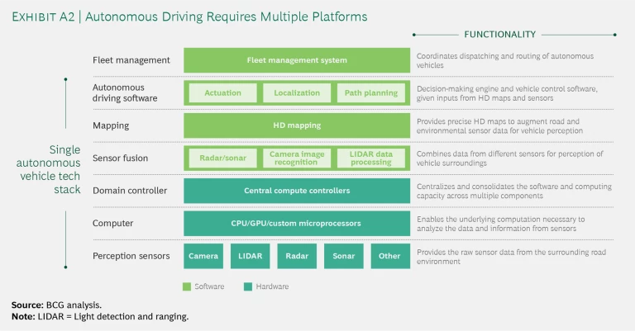
Task: Click the Sonar sensor box
Action: tap(343, 256)
